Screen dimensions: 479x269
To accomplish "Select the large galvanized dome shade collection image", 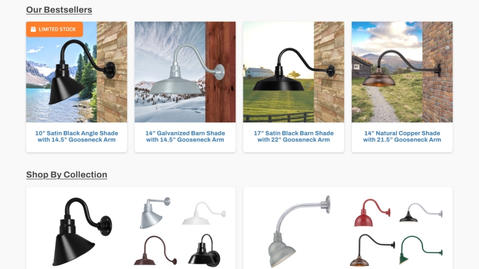I will click(299, 232).
